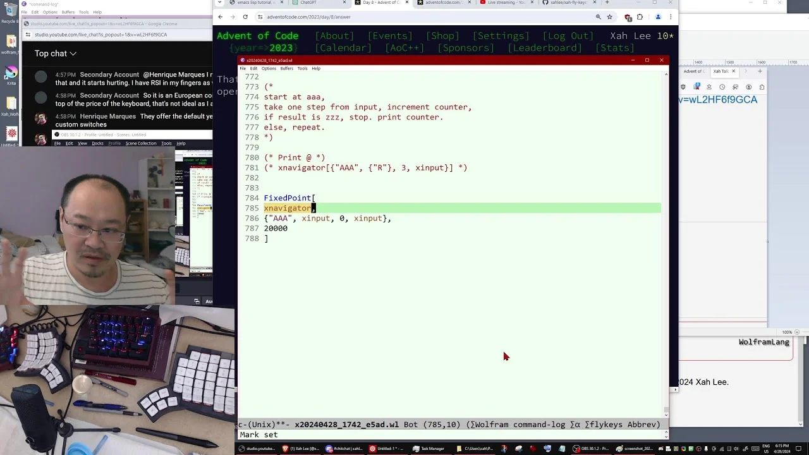Click the zoom magnifier icon in address bar
809x455 pixels.
click(x=598, y=17)
